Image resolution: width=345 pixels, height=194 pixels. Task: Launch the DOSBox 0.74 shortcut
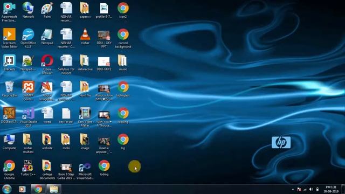click(x=9, y=115)
